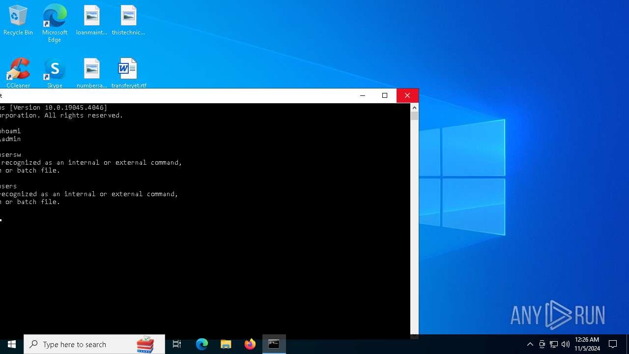Viewport: 629px width, 354px height.
Task: Launch Firefox from the taskbar
Action: point(250,344)
